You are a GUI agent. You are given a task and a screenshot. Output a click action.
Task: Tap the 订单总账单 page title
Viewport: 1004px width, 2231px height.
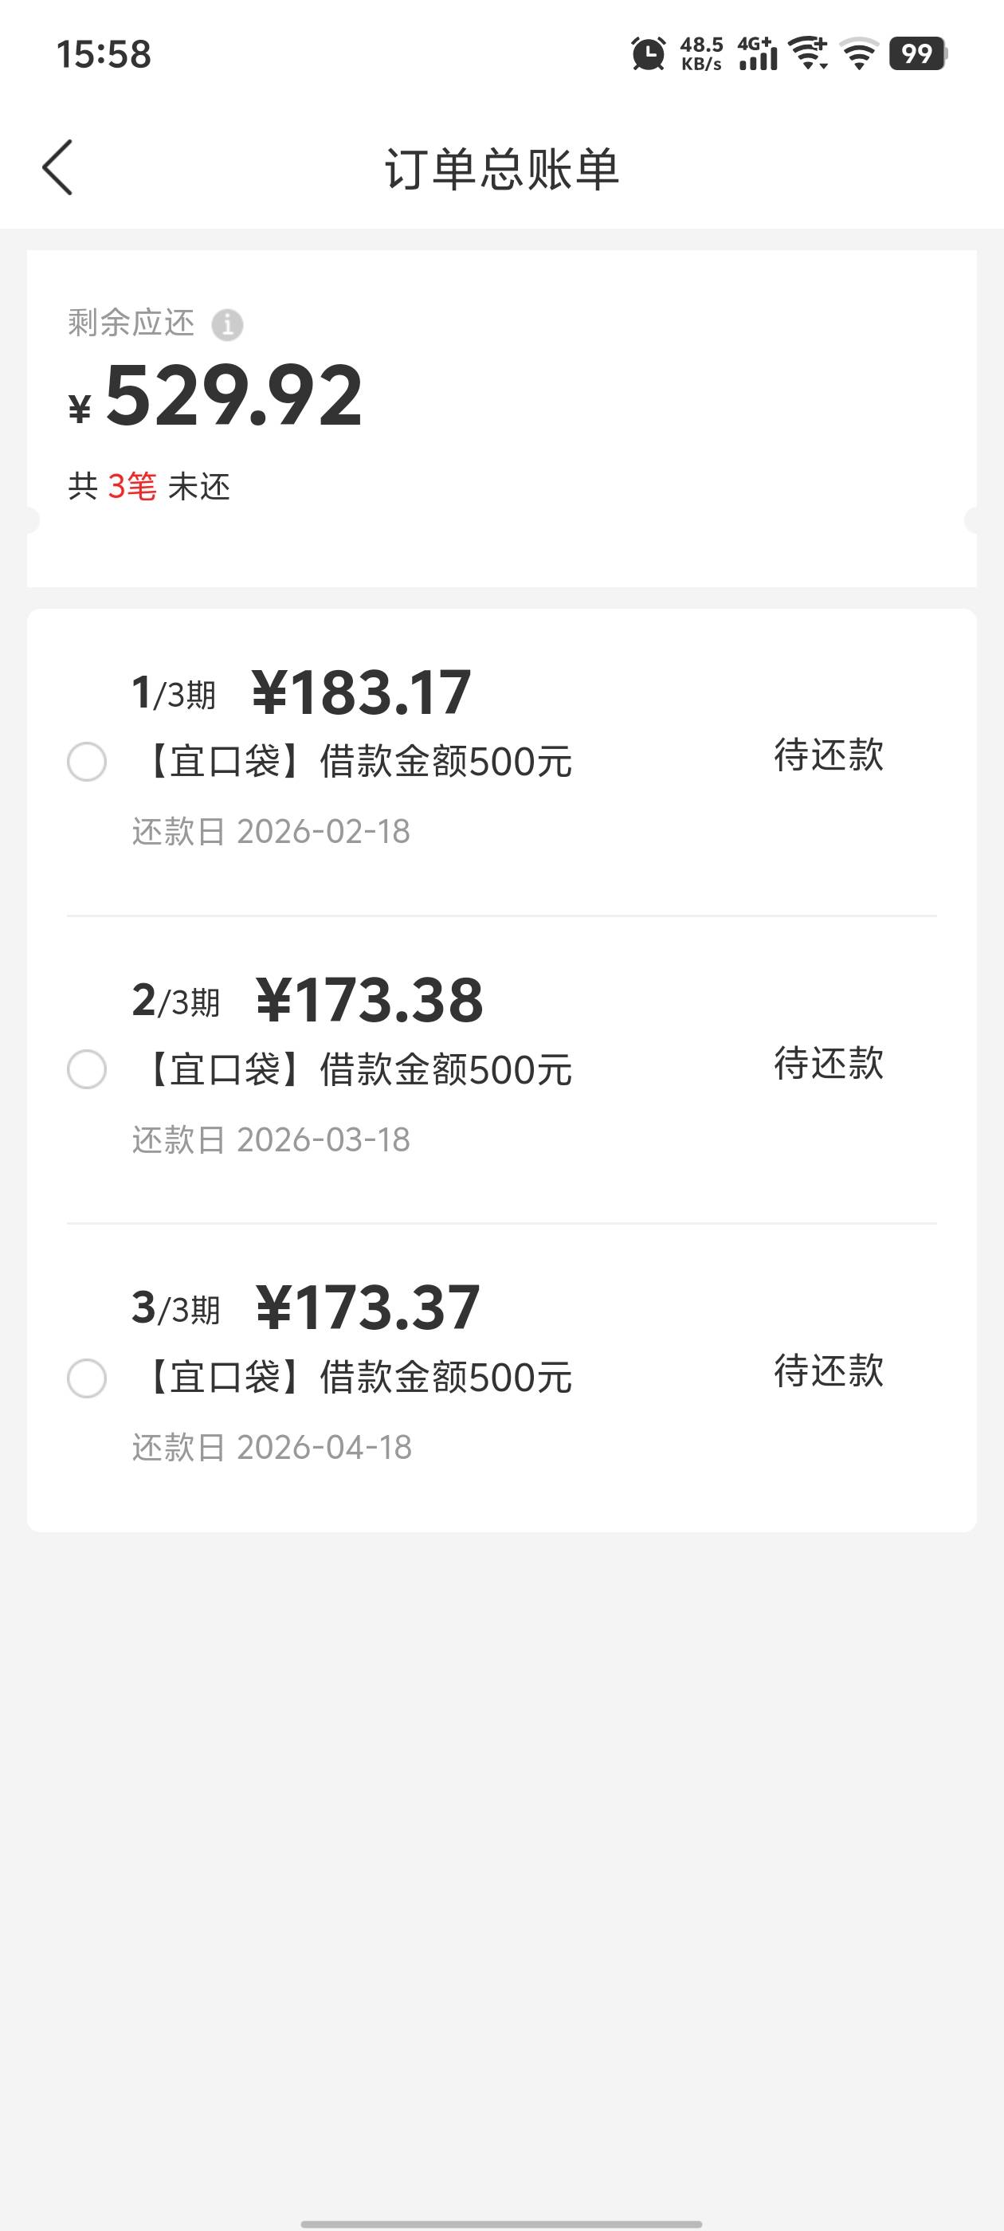coord(501,169)
